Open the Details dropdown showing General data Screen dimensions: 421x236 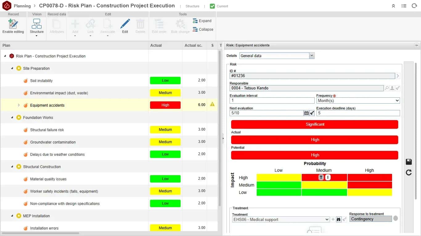point(277,56)
